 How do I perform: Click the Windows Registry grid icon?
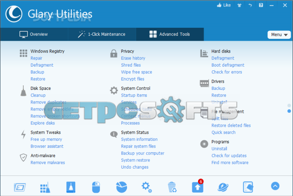pos(24,53)
